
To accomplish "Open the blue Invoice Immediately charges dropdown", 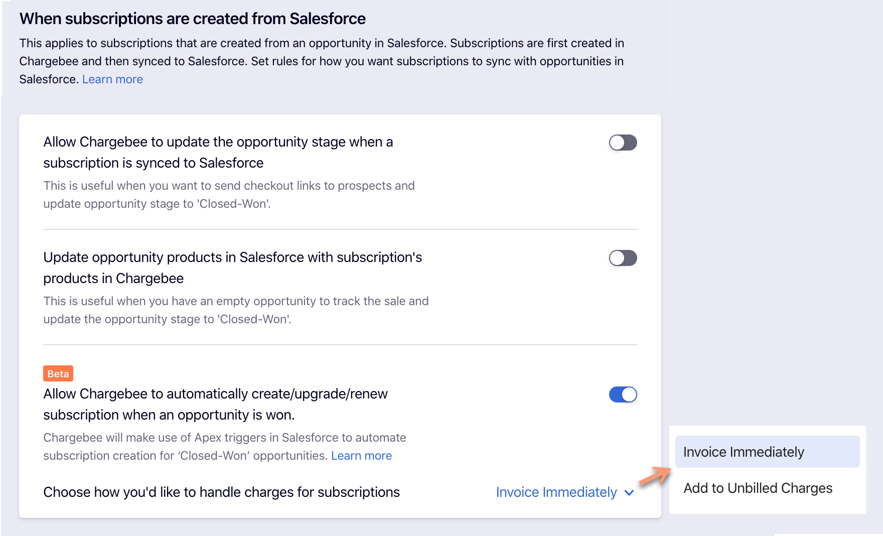I will point(556,492).
